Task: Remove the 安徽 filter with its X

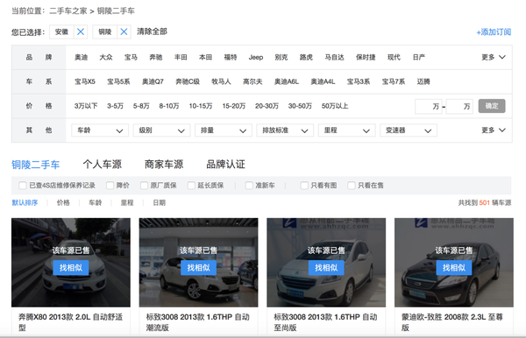Action: (x=81, y=32)
